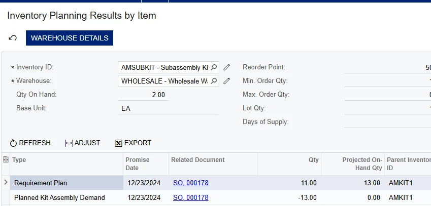Viewport: 431px width, 206px height.
Task: Refresh the planning results grid
Action: [30, 143]
